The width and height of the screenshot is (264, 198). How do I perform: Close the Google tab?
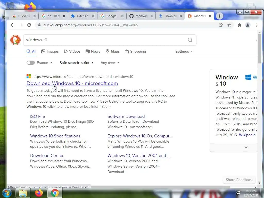tap(122, 16)
